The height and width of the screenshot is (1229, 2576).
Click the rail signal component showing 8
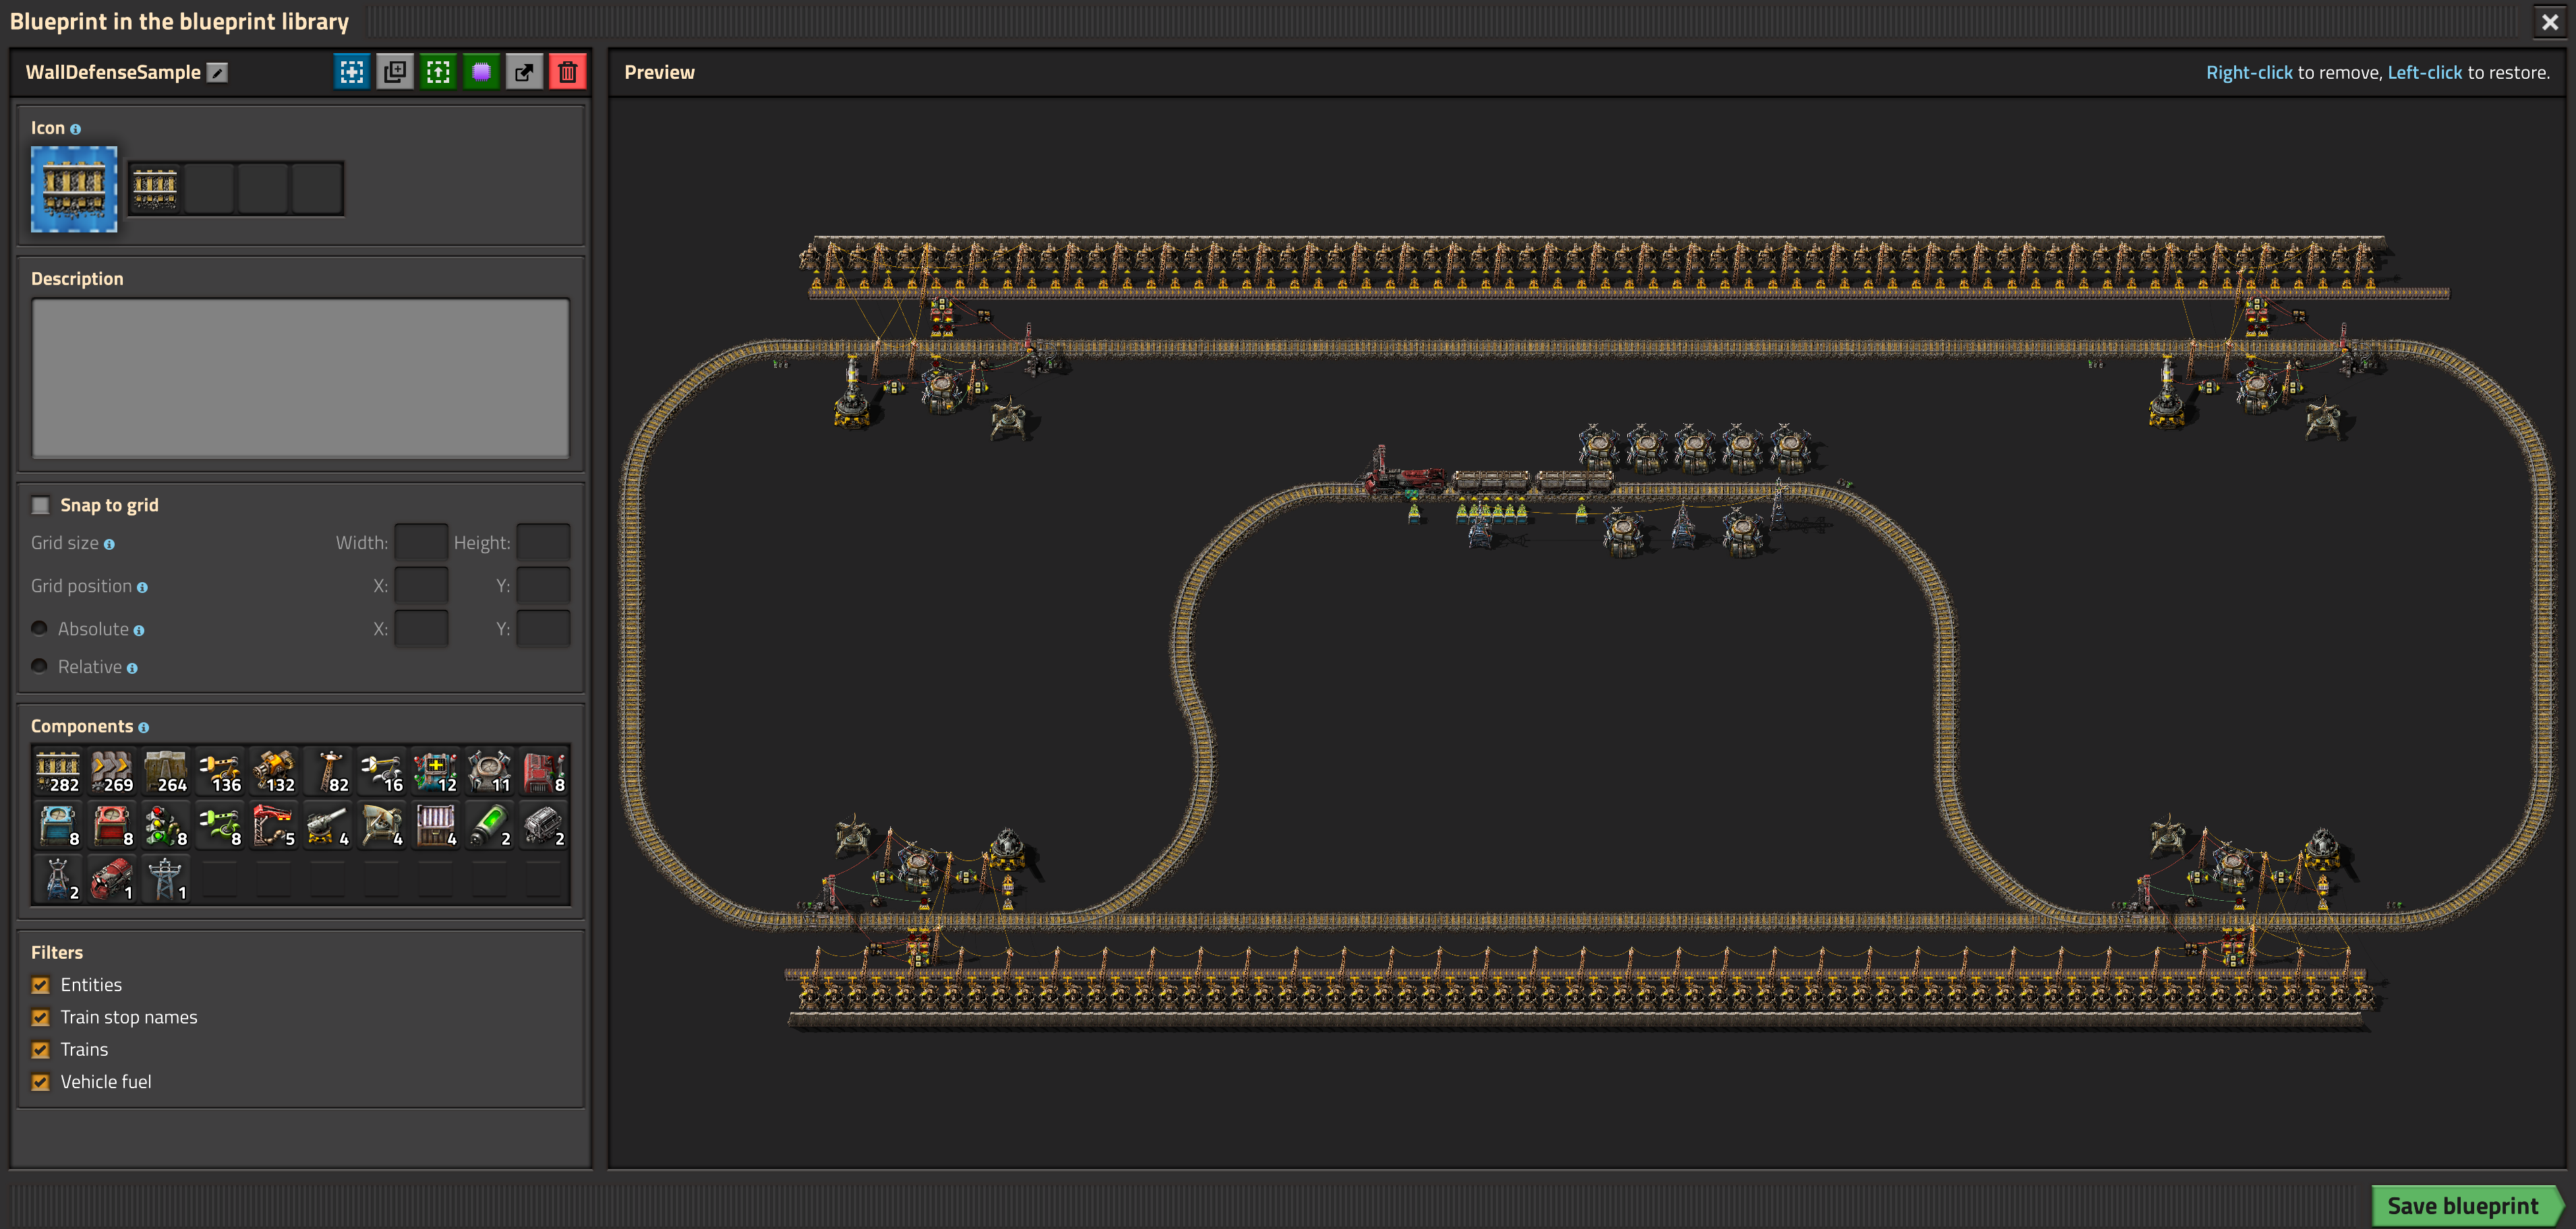(x=166, y=826)
